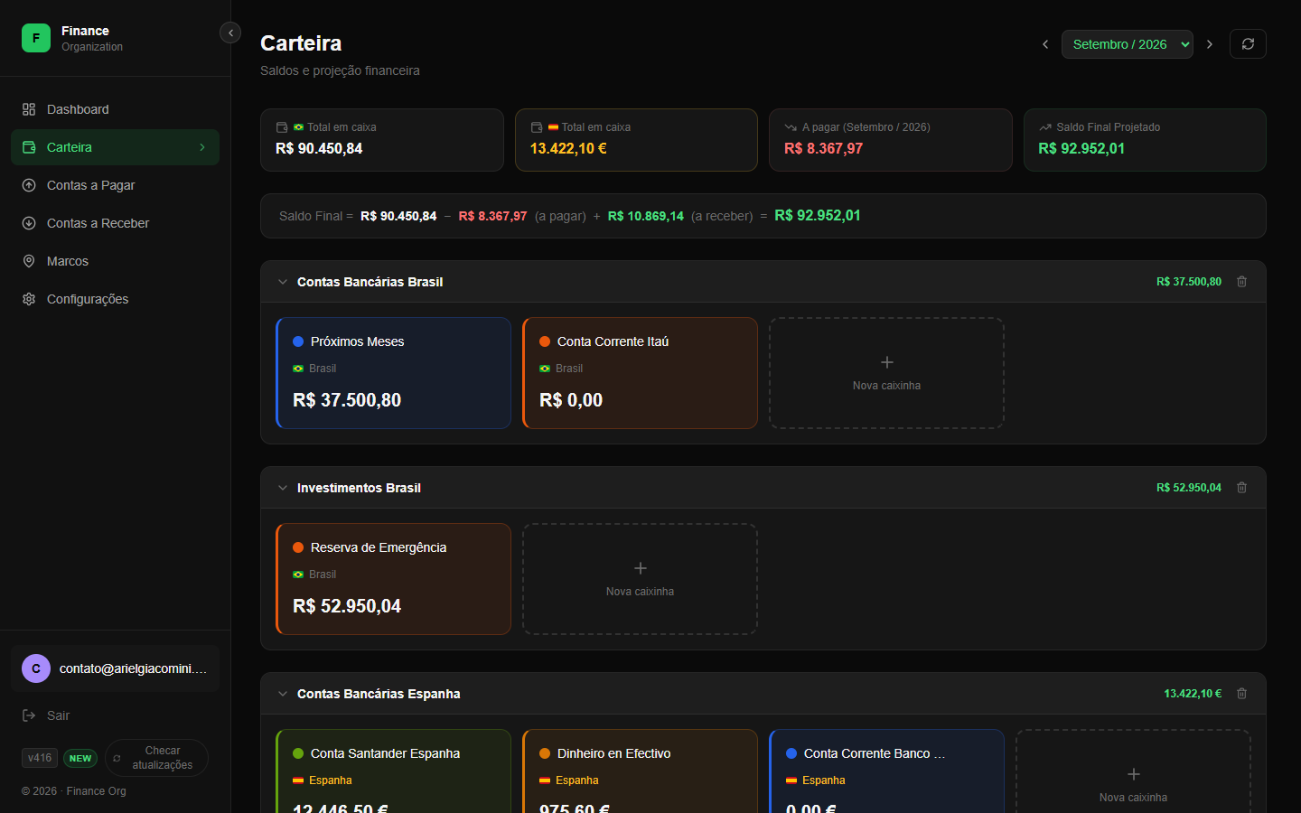Collapse the Investimentos Brasil section

[x=283, y=488]
